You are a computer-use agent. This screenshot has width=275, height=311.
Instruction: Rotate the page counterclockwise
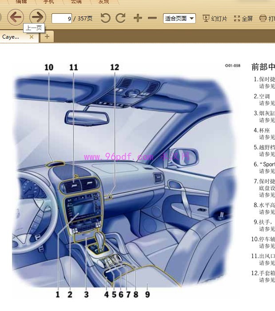point(105,18)
